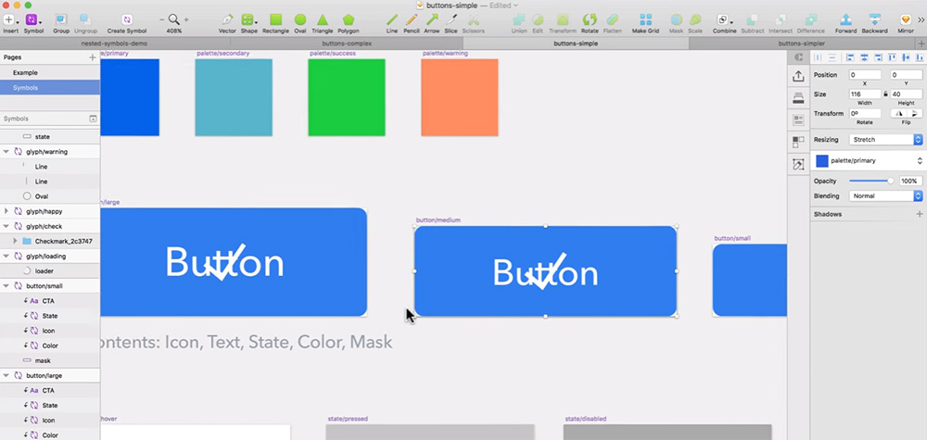Select the teal palette/secondary swatch

point(234,97)
